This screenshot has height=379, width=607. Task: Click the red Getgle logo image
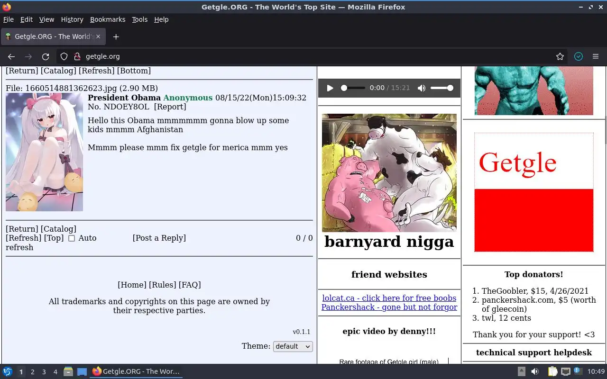[534, 192]
